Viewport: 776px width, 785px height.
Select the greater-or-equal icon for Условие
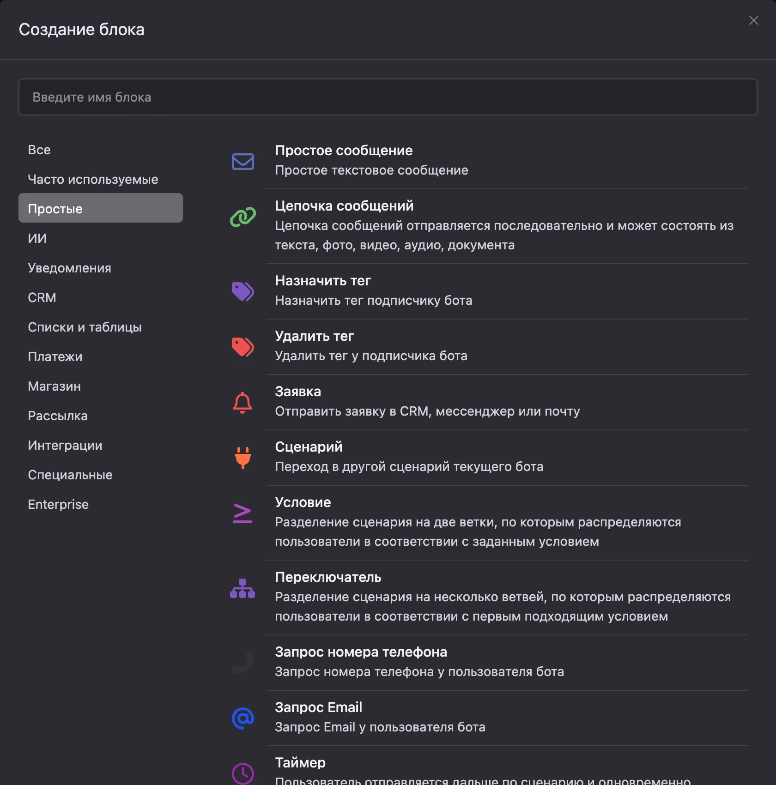[x=242, y=513]
